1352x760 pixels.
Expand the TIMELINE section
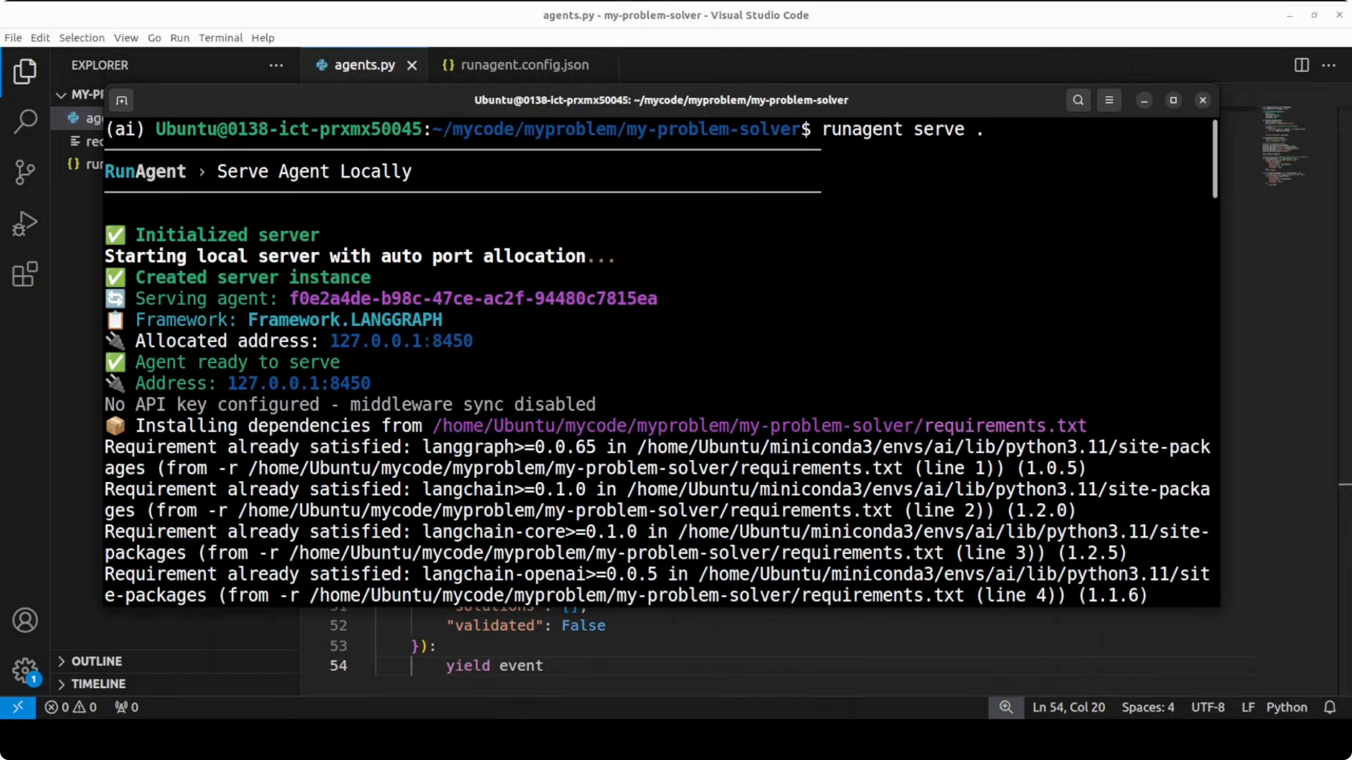(98, 684)
